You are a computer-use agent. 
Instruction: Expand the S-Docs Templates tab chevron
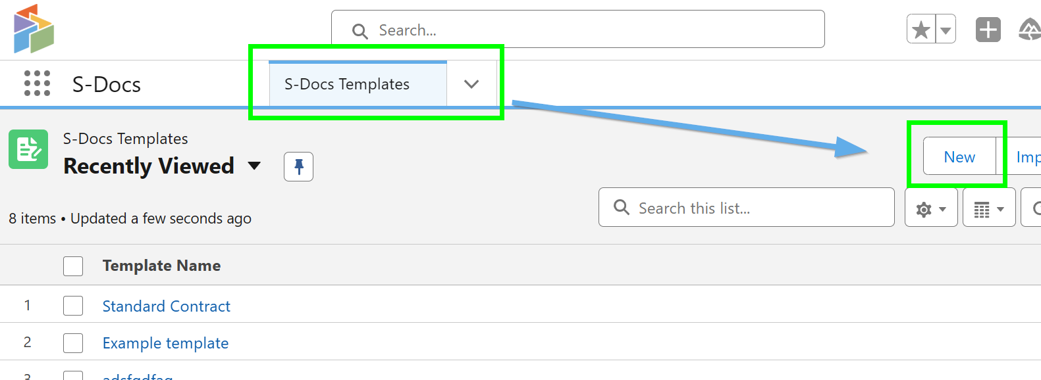tap(471, 84)
